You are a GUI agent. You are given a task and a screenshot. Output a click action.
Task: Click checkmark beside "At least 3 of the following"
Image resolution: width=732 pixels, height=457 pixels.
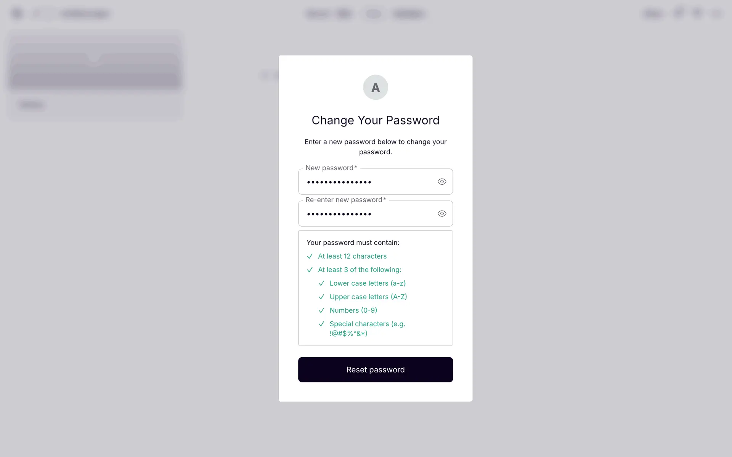tap(310, 270)
